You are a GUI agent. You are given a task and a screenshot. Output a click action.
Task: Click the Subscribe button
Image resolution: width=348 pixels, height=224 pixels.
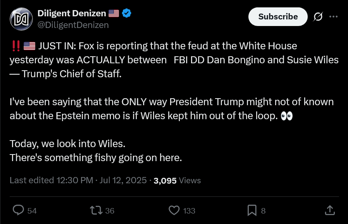coord(278,17)
